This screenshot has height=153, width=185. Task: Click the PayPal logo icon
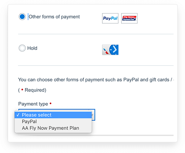[x=110, y=18]
